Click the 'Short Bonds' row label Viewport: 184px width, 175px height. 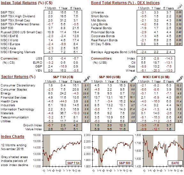click(x=100, y=16)
